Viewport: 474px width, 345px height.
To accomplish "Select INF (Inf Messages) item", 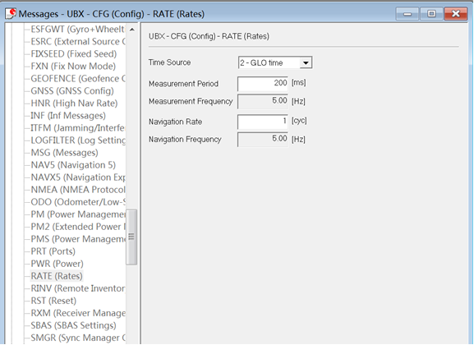I will 68,116.
